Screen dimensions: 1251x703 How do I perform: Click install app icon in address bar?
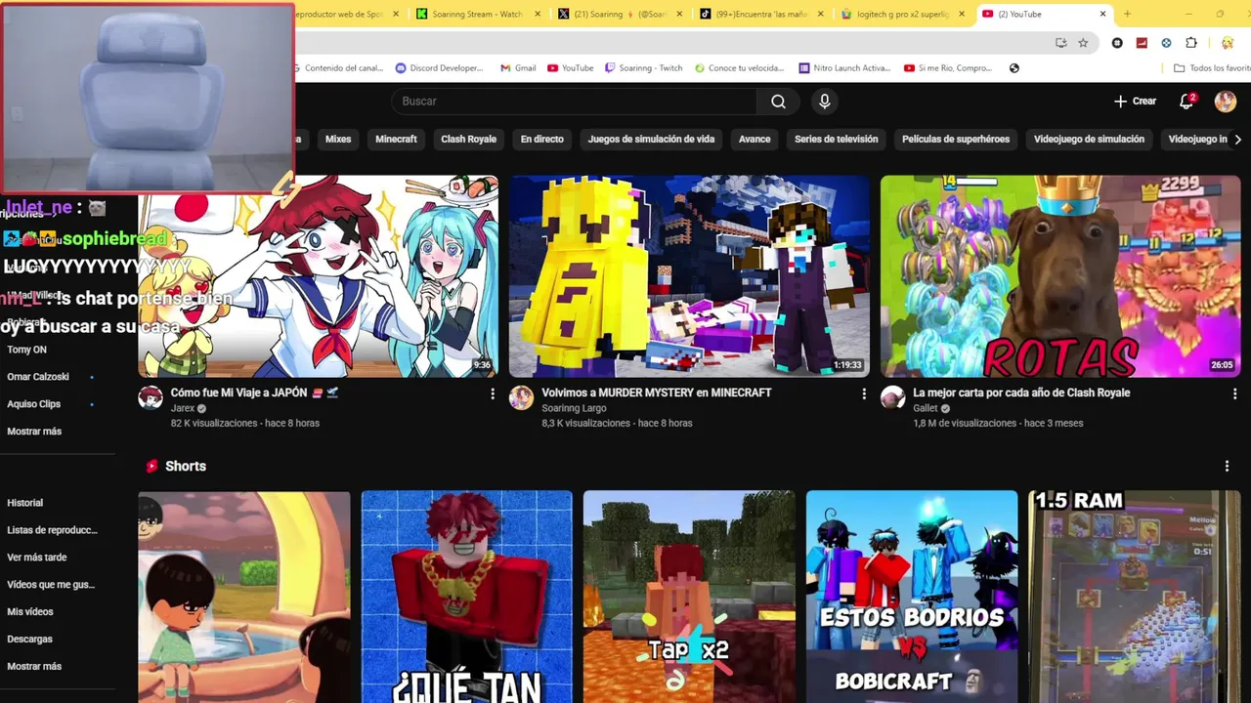pos(1061,43)
